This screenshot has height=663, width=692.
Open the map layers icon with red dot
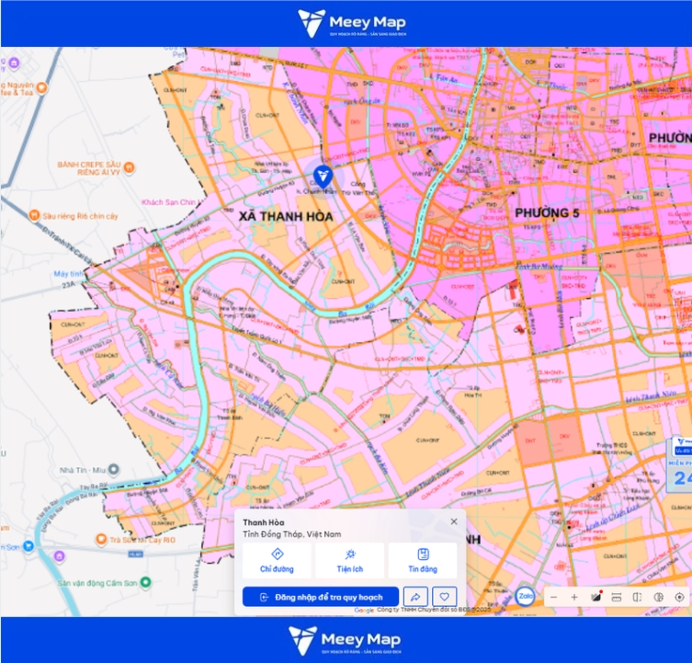(596, 597)
